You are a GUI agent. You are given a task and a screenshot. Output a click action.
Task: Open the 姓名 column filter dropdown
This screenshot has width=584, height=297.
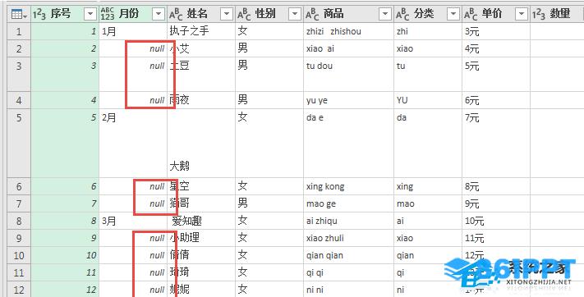click(227, 14)
